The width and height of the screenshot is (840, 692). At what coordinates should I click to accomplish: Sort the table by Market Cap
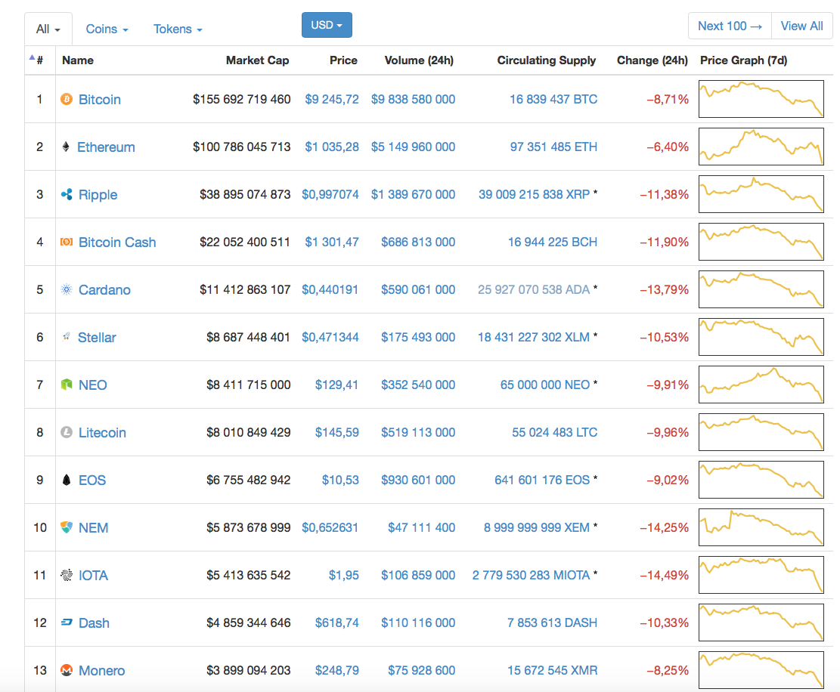pyautogui.click(x=258, y=60)
